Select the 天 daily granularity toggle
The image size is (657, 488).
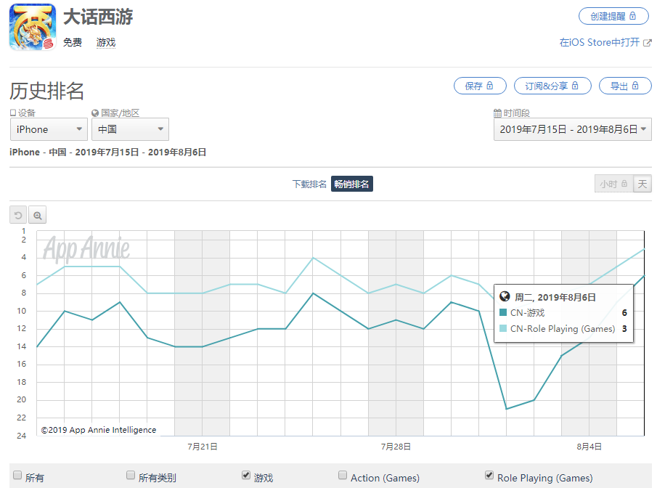click(x=642, y=184)
